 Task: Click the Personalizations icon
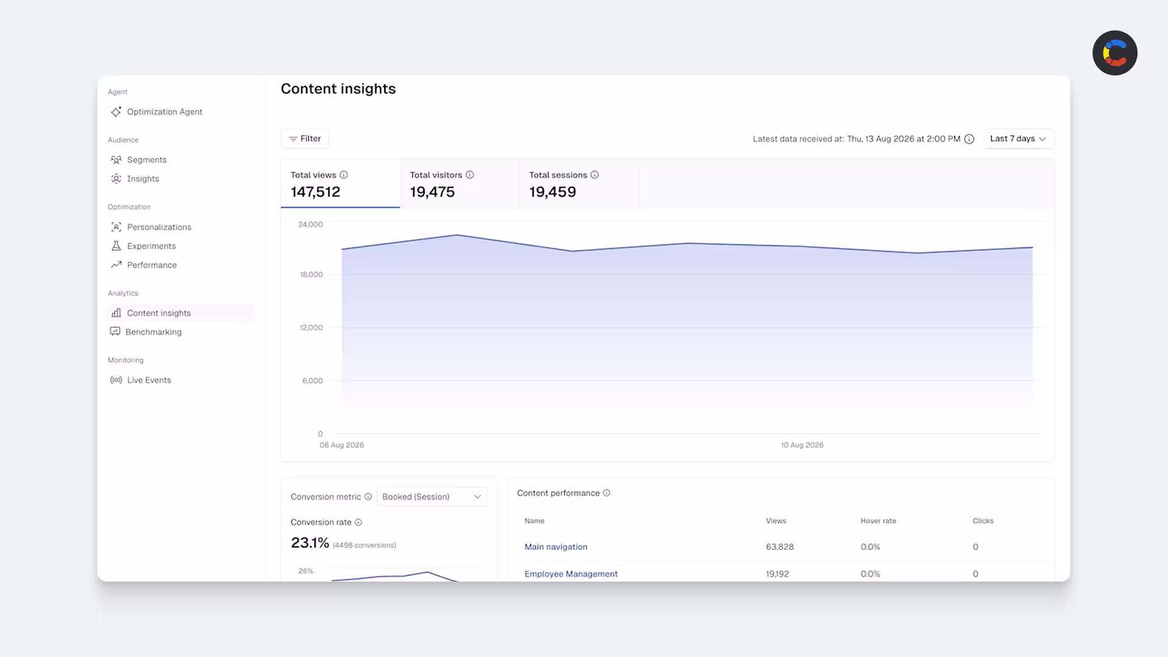pos(116,227)
